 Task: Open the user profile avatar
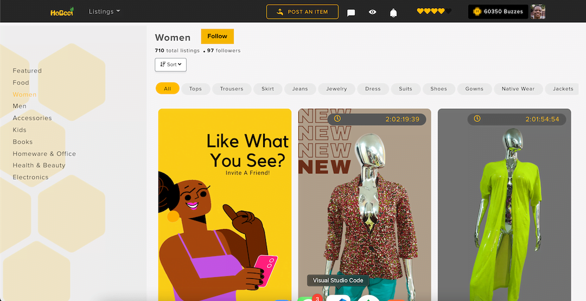(x=538, y=11)
